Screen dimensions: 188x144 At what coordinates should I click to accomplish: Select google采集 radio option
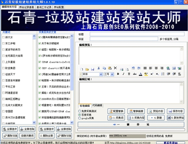point(79,118)
